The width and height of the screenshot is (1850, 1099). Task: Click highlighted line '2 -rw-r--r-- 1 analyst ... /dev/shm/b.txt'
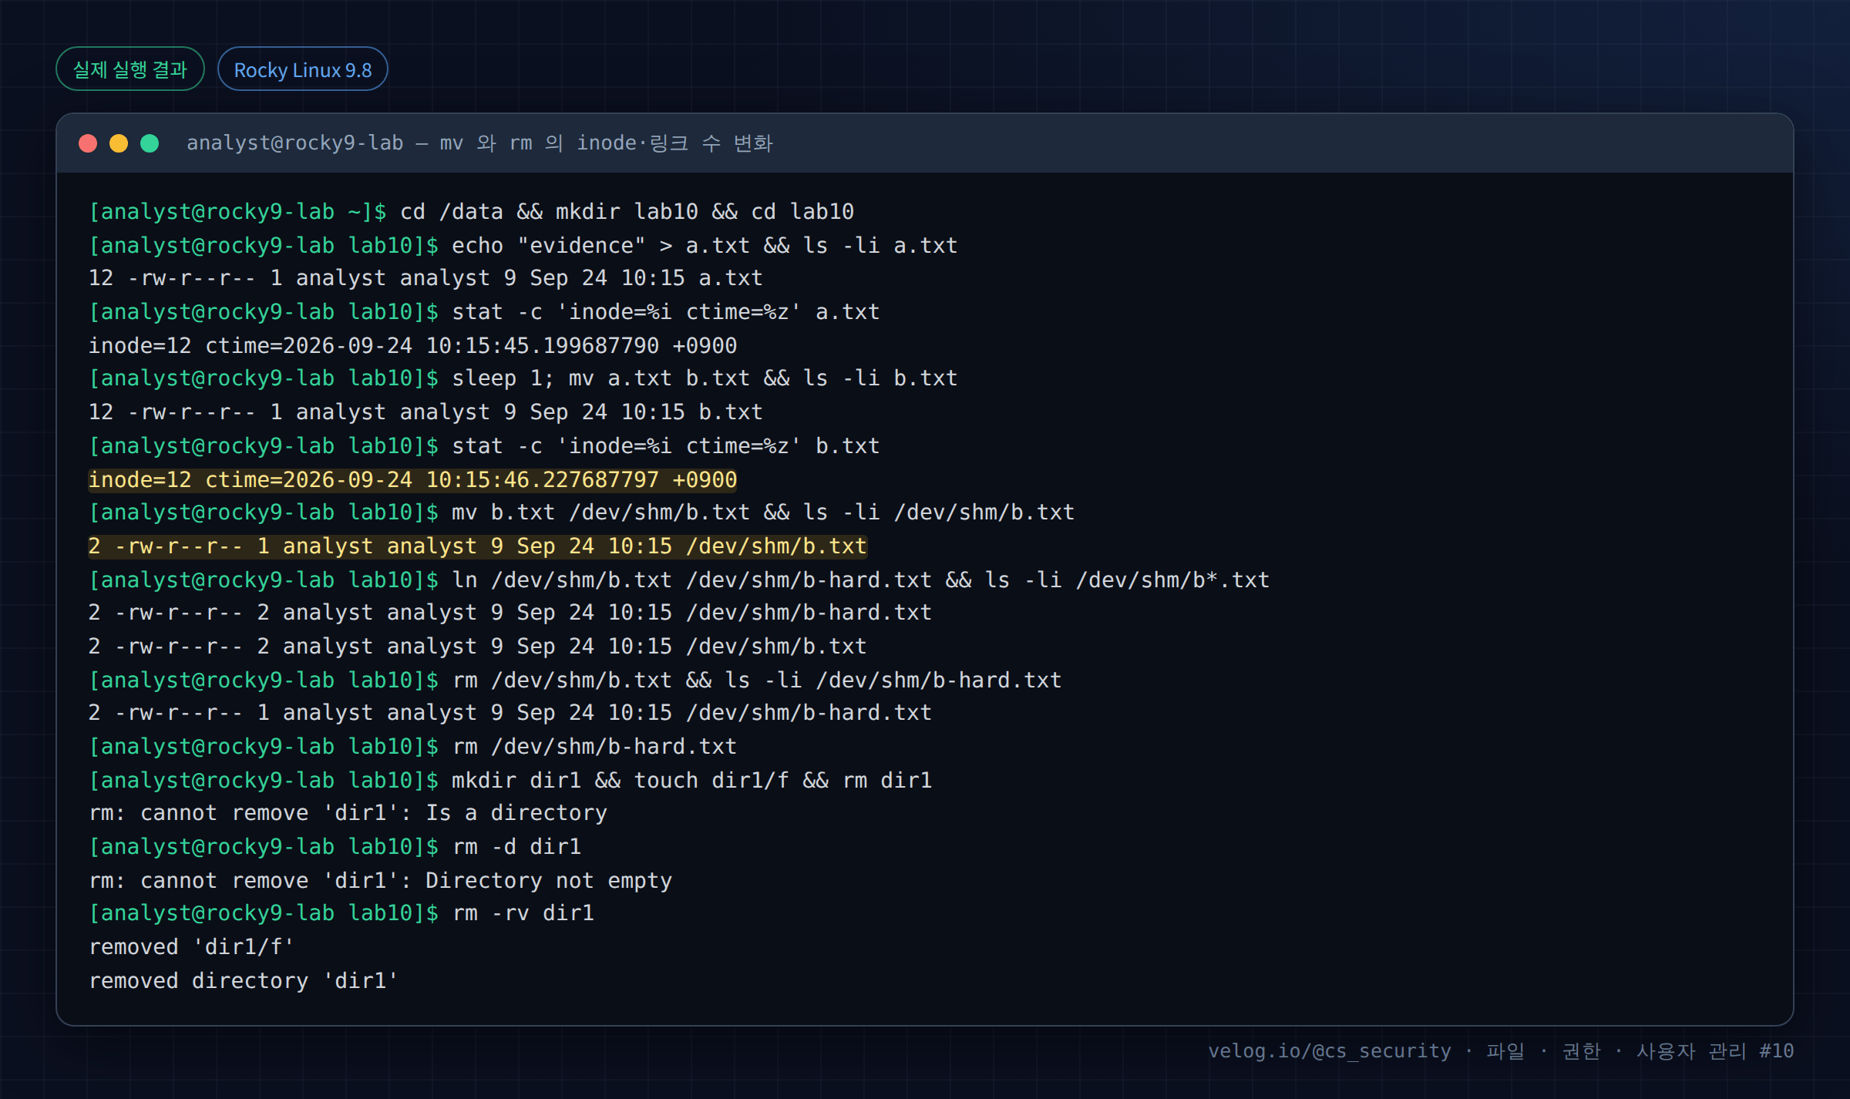478,546
